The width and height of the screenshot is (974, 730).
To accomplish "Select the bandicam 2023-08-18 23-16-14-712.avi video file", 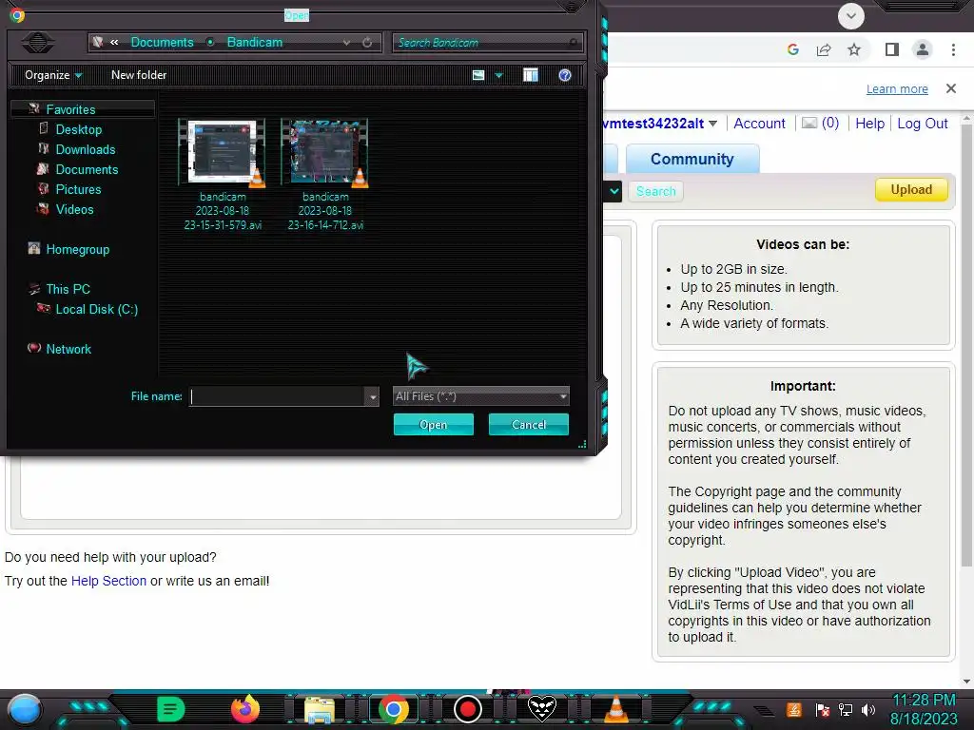I will tap(325, 175).
